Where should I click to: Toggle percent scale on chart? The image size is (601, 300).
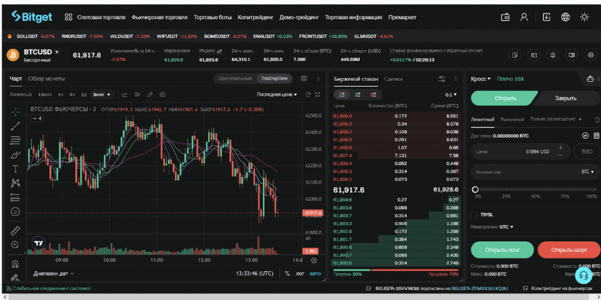(287, 274)
